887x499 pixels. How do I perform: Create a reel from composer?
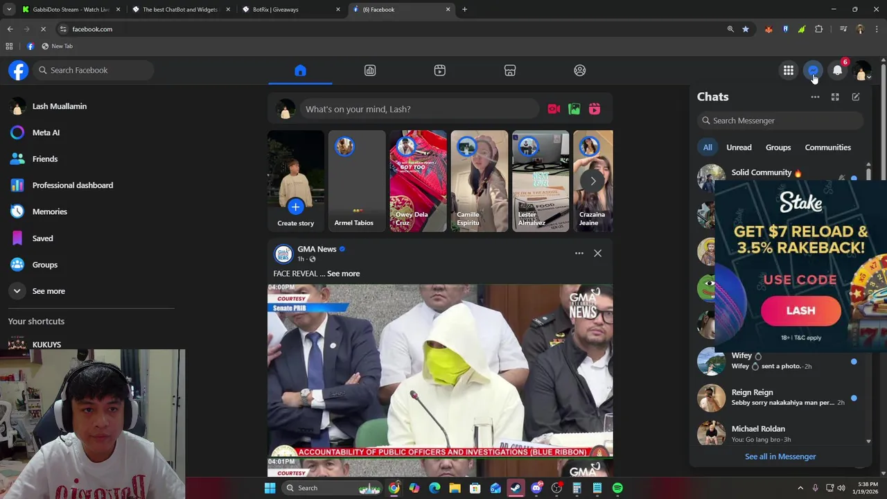tap(595, 109)
